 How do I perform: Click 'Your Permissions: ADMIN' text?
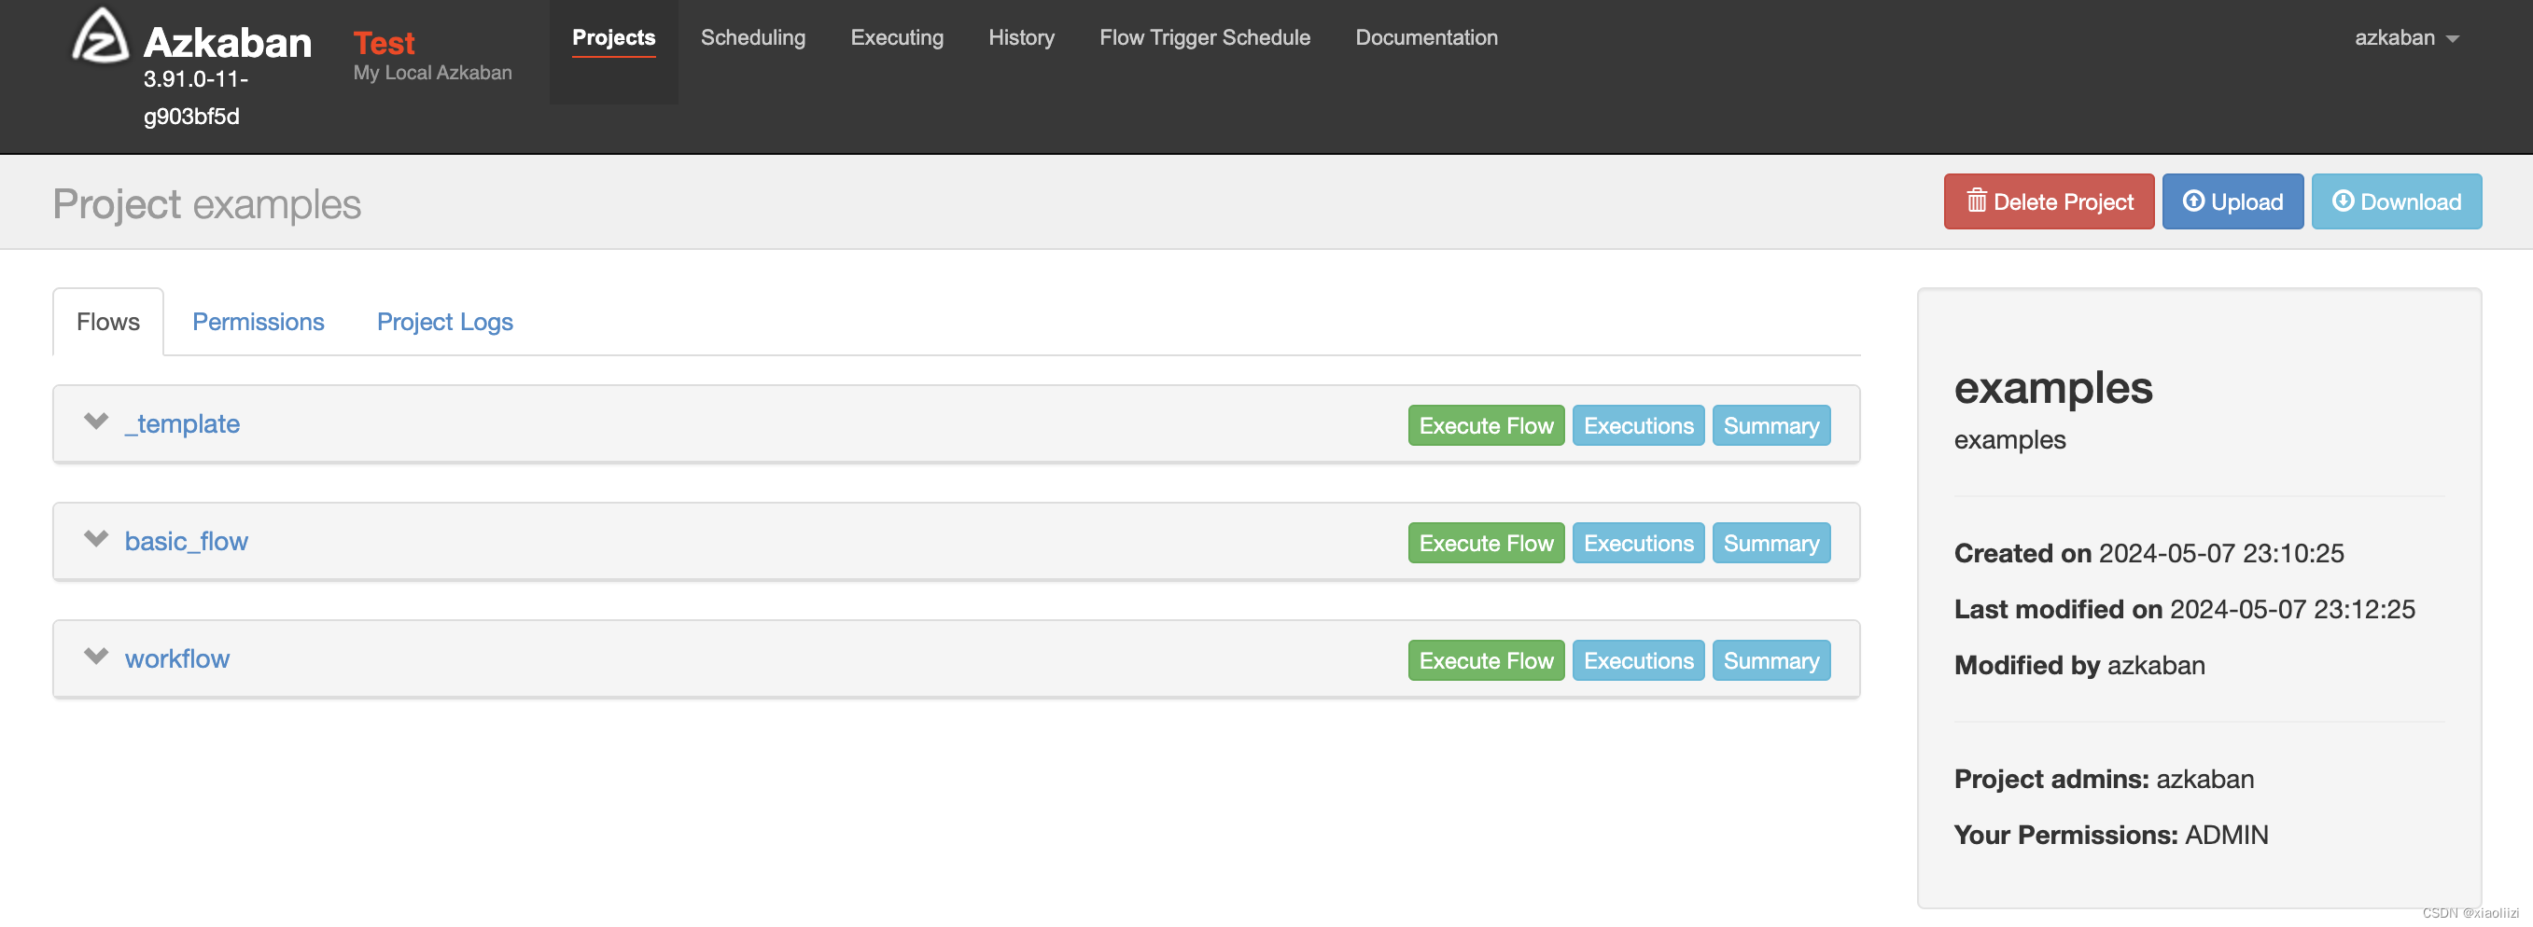pos(2110,836)
